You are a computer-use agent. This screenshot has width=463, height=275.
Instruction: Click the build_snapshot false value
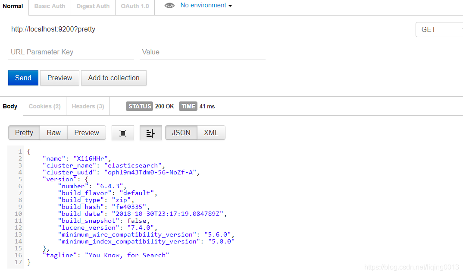tap(137, 221)
